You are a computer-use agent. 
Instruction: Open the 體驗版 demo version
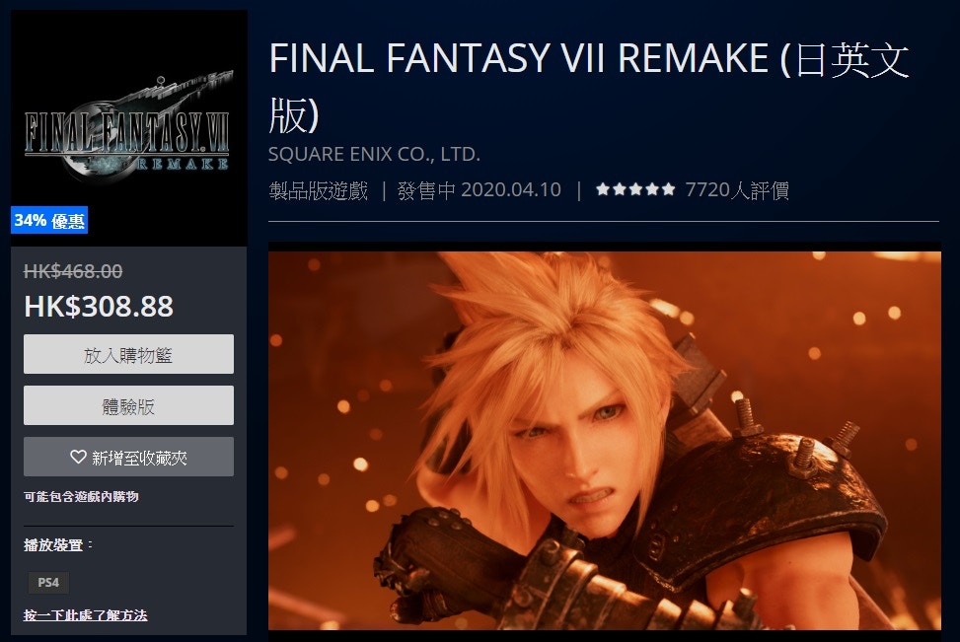click(128, 405)
